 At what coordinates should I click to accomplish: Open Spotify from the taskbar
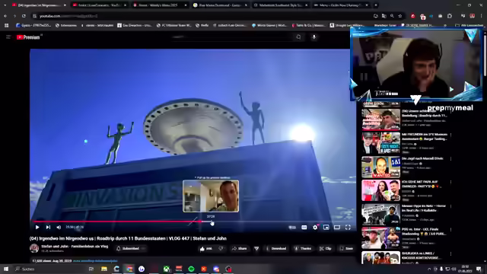(191, 269)
